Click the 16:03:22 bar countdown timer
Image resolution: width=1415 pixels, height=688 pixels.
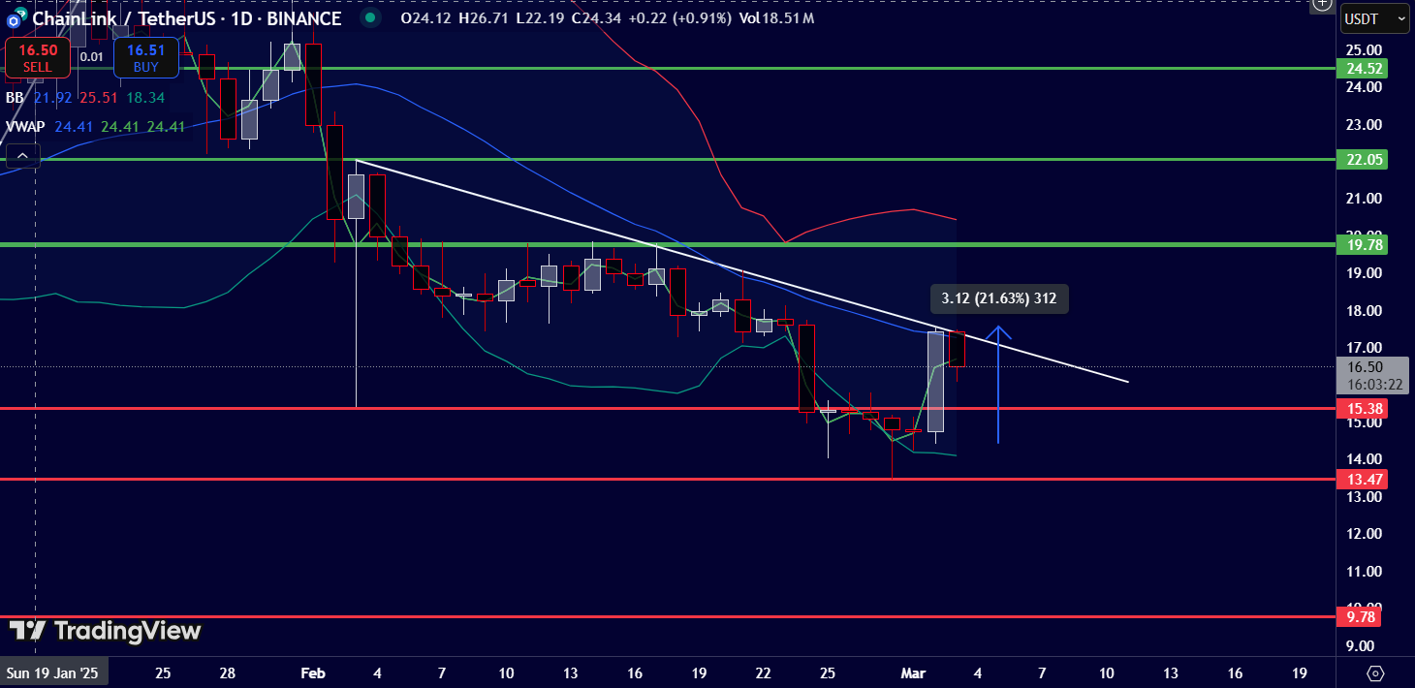tap(1374, 384)
